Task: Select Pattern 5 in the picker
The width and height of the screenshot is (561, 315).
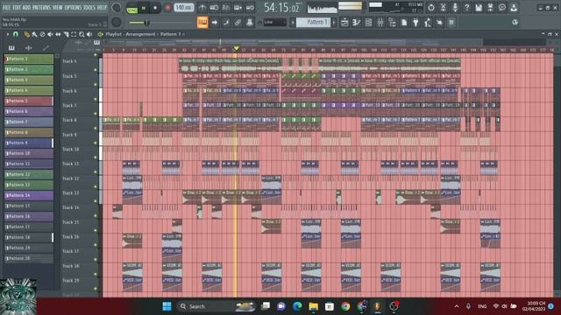Action: [x=28, y=101]
